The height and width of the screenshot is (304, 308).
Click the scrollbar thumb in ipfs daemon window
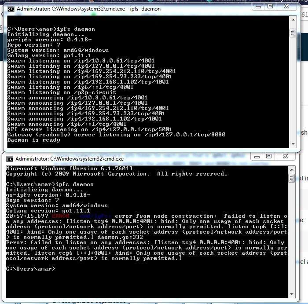[293, 33]
